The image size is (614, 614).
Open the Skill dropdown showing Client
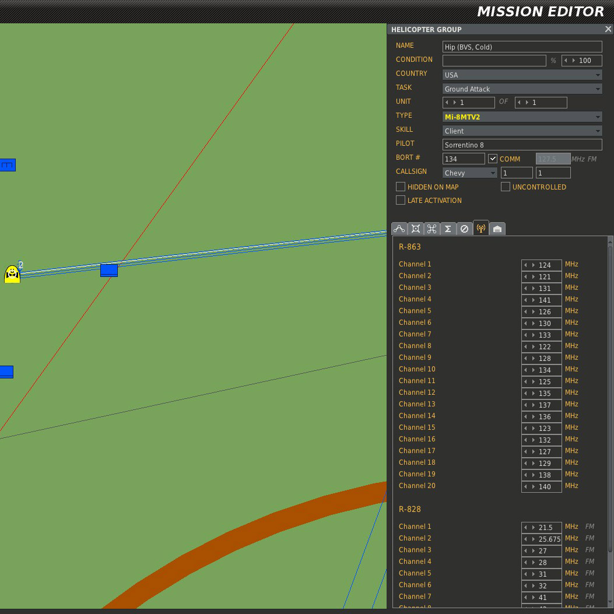(x=522, y=131)
